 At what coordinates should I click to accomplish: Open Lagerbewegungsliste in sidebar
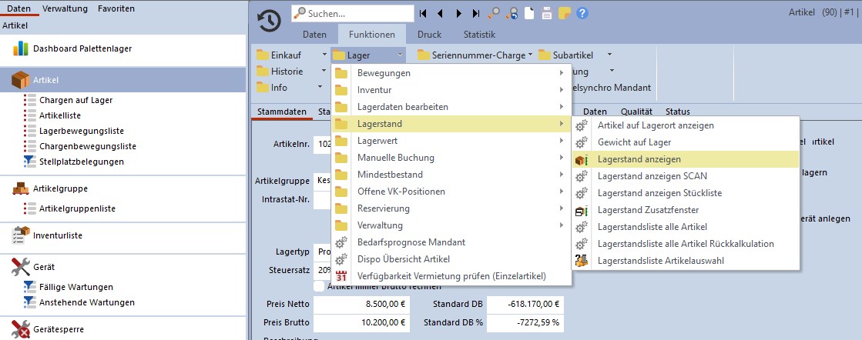tap(82, 132)
